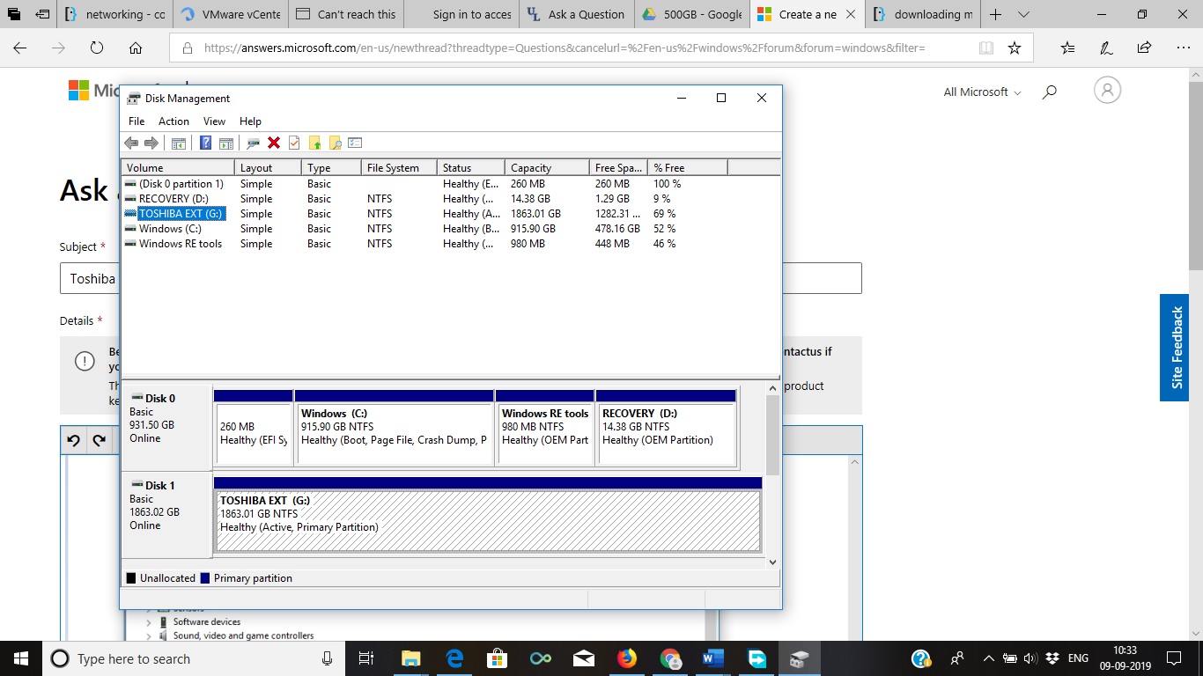Open new tab with plus button in Edge
This screenshot has height=676, width=1203.
tap(995, 14)
